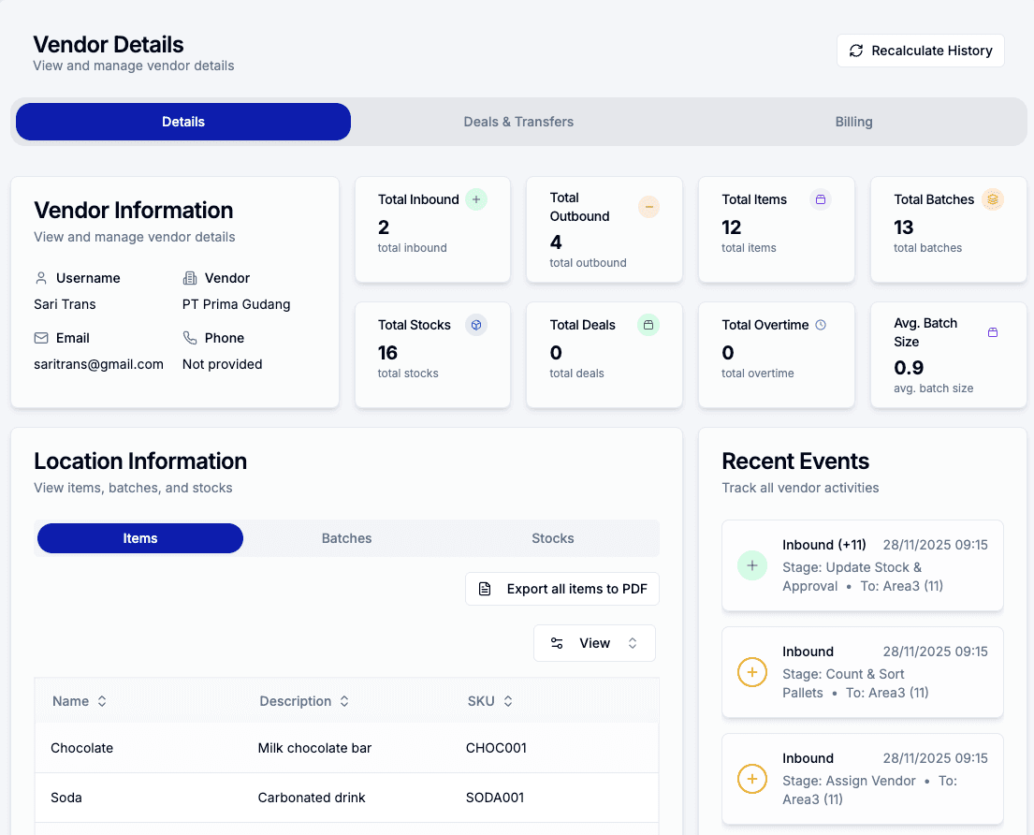Image resolution: width=1034 pixels, height=835 pixels.
Task: Click the clock icon on Total Overtime card
Action: (821, 325)
